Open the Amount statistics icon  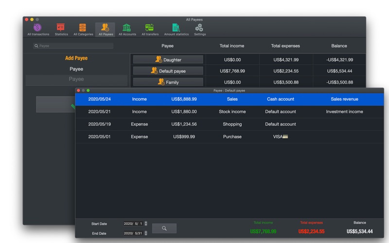(x=176, y=30)
